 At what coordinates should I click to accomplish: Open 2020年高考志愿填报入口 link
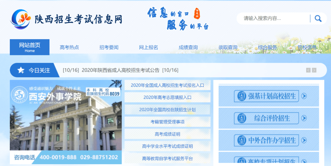point(167,97)
